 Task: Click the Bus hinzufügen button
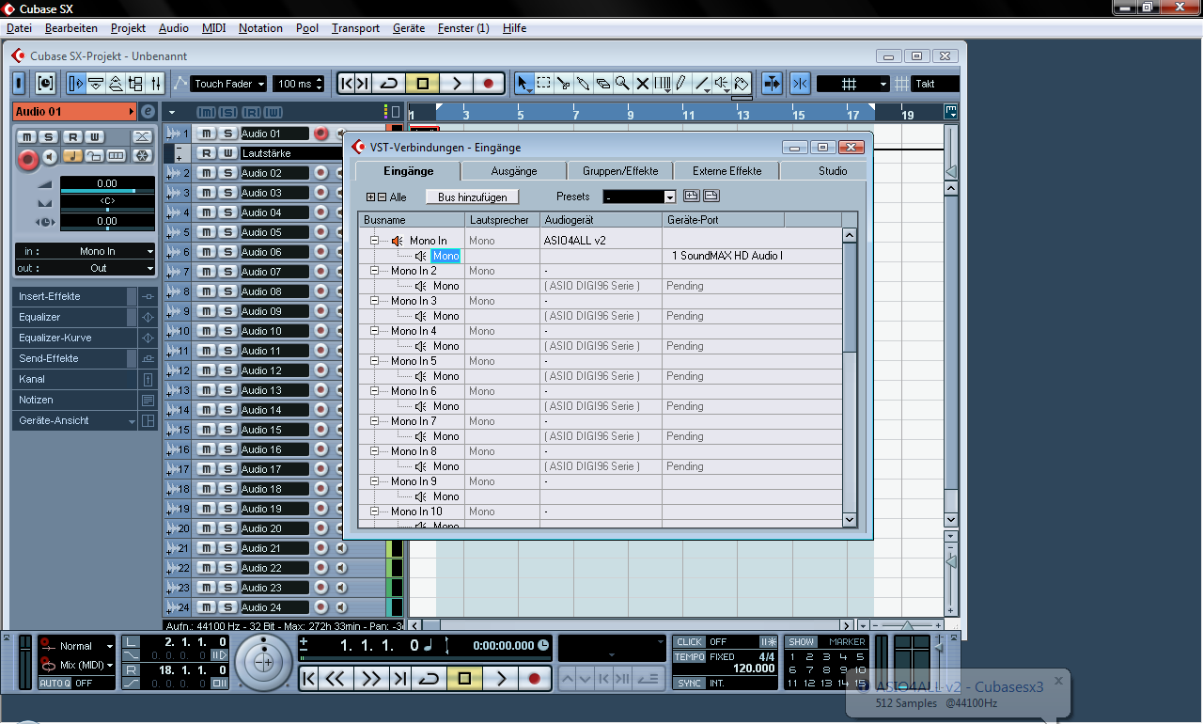point(472,197)
